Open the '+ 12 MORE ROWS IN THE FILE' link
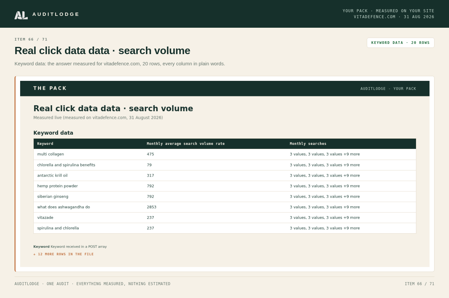The image size is (449, 298). point(63,254)
